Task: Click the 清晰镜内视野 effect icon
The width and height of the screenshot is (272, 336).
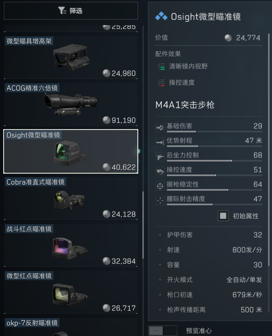Action: [x=161, y=66]
